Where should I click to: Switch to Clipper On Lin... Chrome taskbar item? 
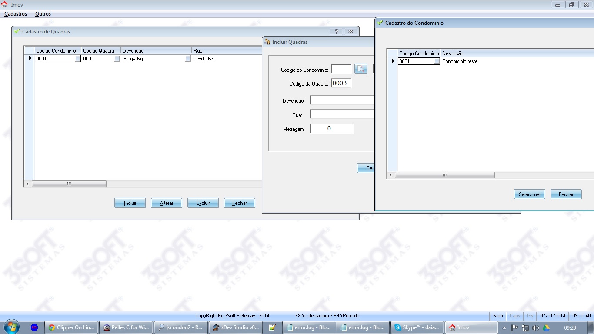click(72, 327)
